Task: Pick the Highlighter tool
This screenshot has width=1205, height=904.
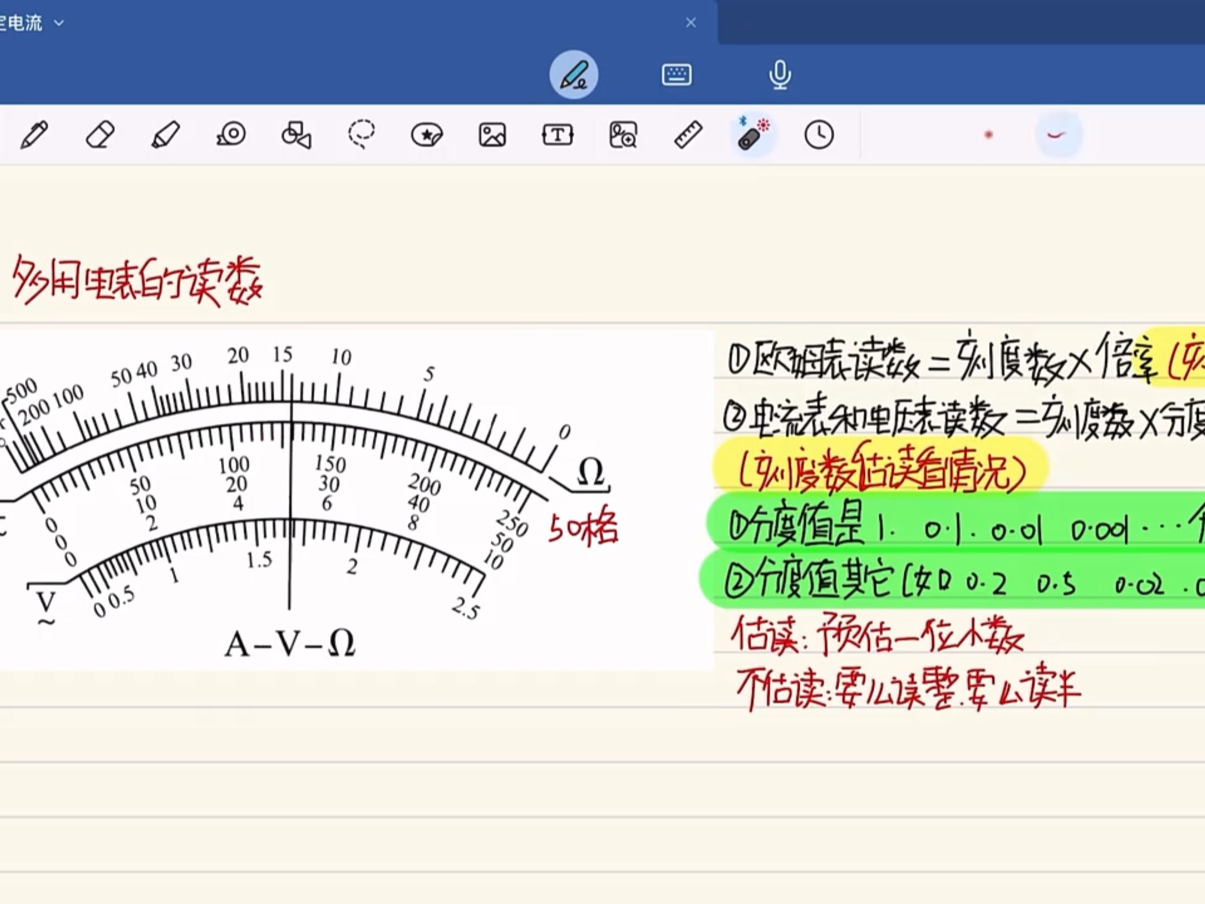Action: pyautogui.click(x=165, y=135)
